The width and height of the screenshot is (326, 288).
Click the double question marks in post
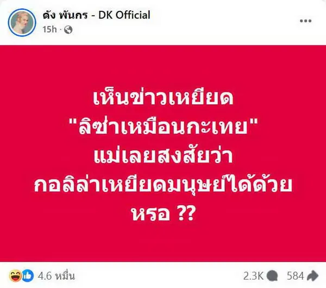tap(186, 214)
